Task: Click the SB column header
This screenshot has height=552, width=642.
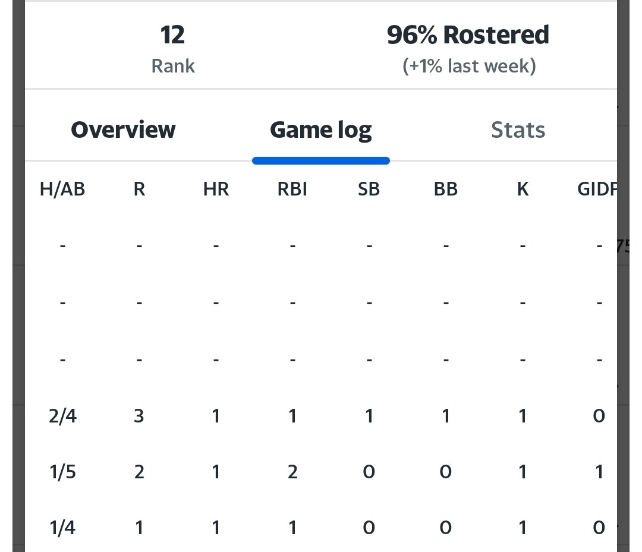Action: [x=369, y=189]
